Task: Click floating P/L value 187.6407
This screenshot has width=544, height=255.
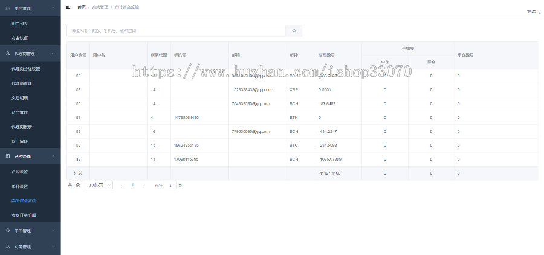Action: pos(327,104)
